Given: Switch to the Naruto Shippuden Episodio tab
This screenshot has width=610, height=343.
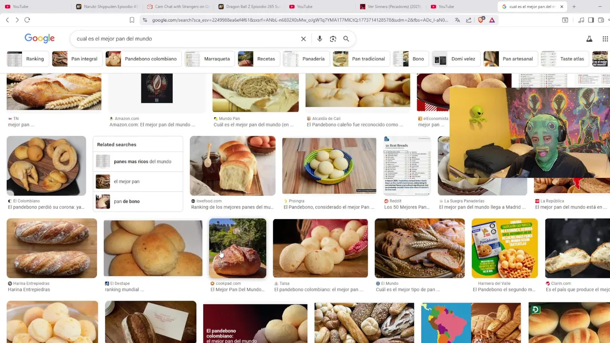Looking at the screenshot, I should coord(107,7).
